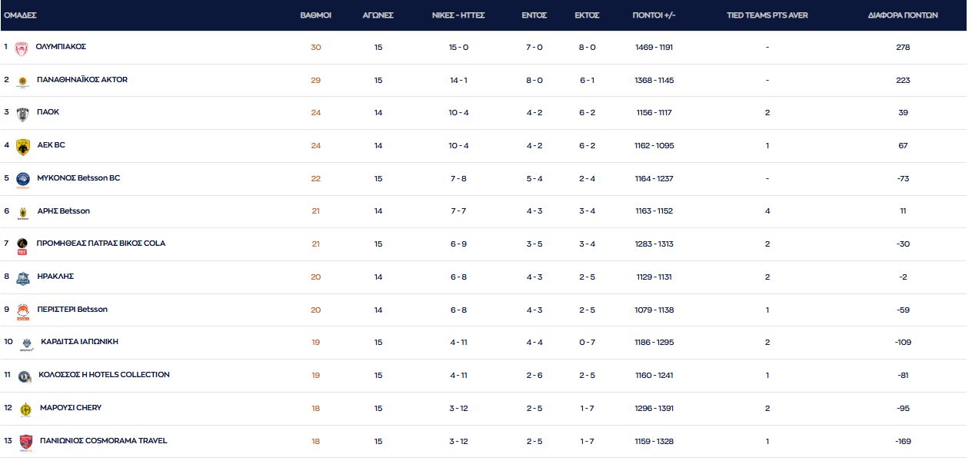Click the ΑΡΗΣ Betsson team logo
This screenshot has height=474, width=972.
pos(22,212)
